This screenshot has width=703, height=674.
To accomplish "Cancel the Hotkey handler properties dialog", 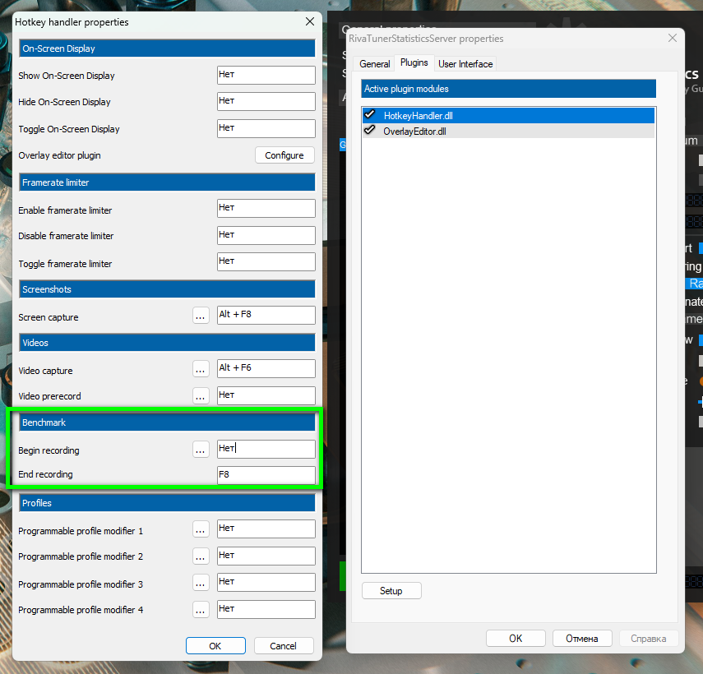I will point(284,646).
